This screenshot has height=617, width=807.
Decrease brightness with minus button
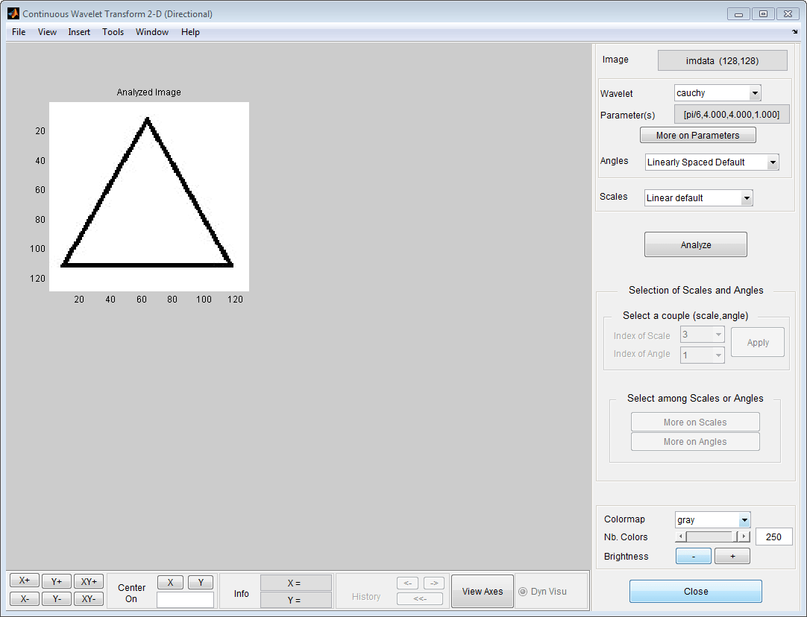click(x=693, y=556)
